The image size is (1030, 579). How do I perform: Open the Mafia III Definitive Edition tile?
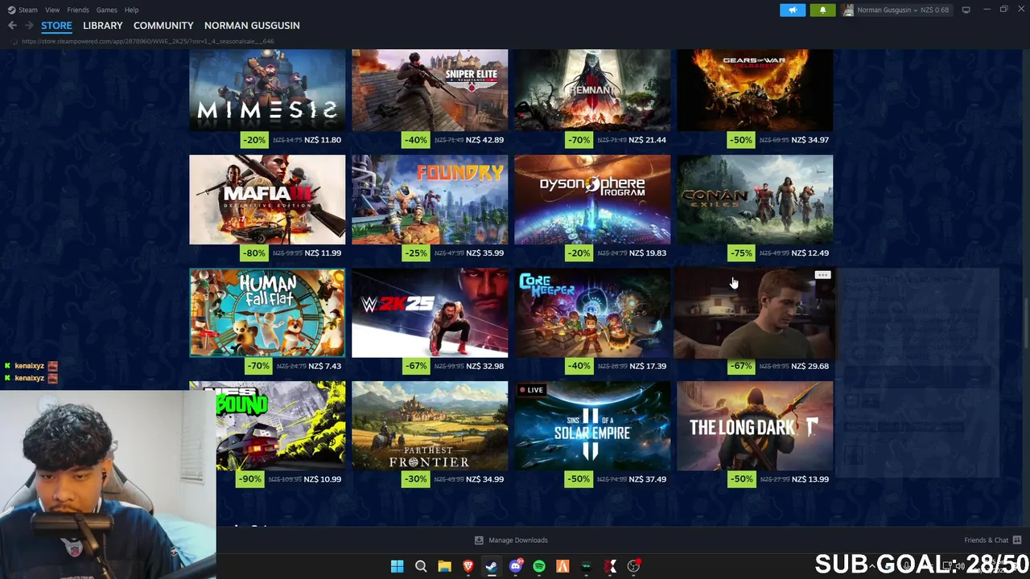pos(267,199)
